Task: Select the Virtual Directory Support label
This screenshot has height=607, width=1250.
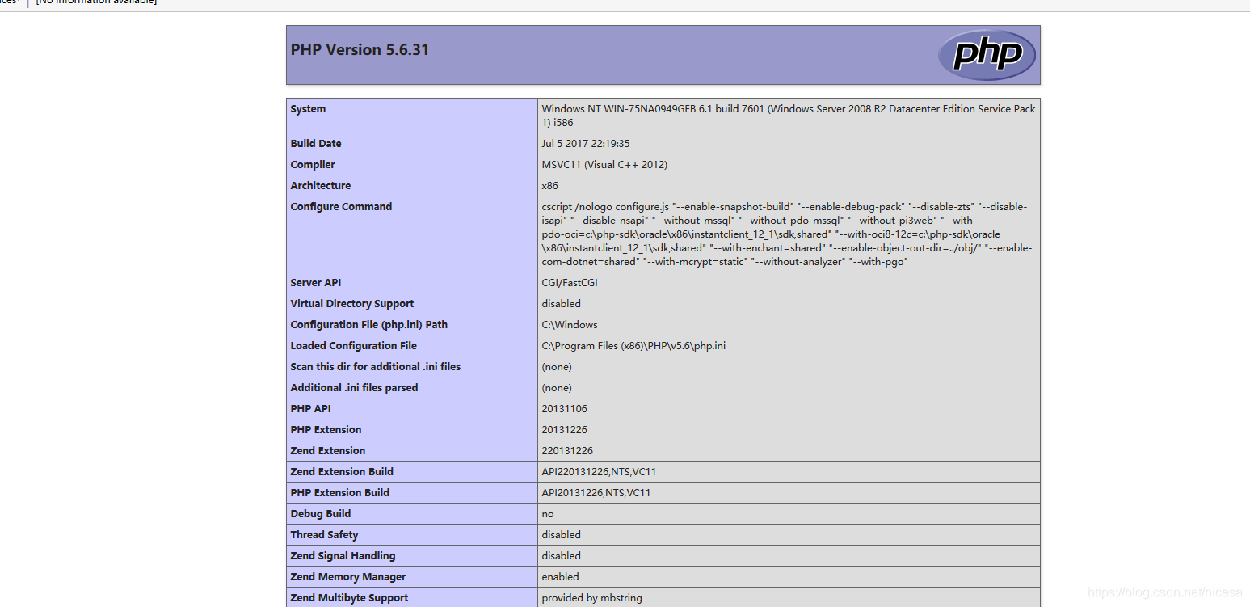Action: (x=352, y=304)
